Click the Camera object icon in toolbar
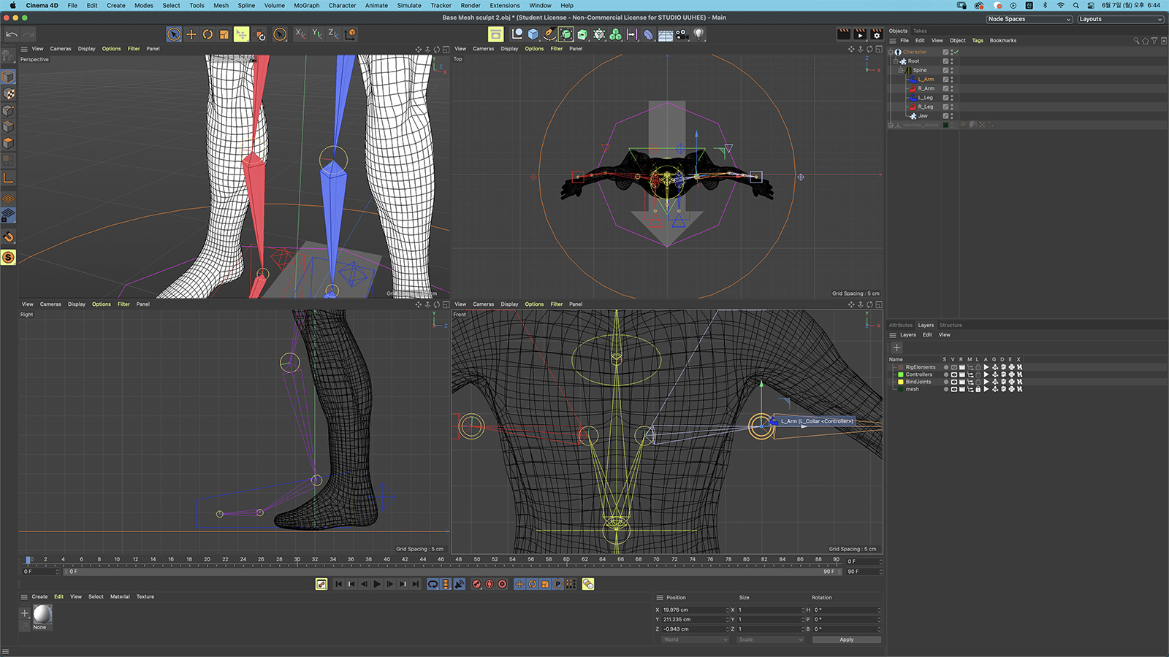This screenshot has width=1169, height=657. [x=682, y=34]
